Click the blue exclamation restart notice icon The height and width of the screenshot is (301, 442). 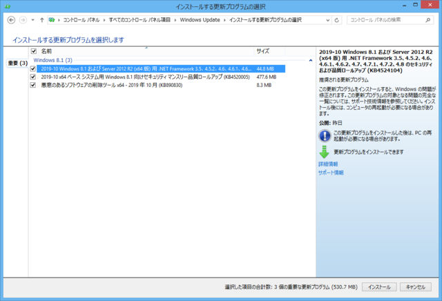click(325, 136)
